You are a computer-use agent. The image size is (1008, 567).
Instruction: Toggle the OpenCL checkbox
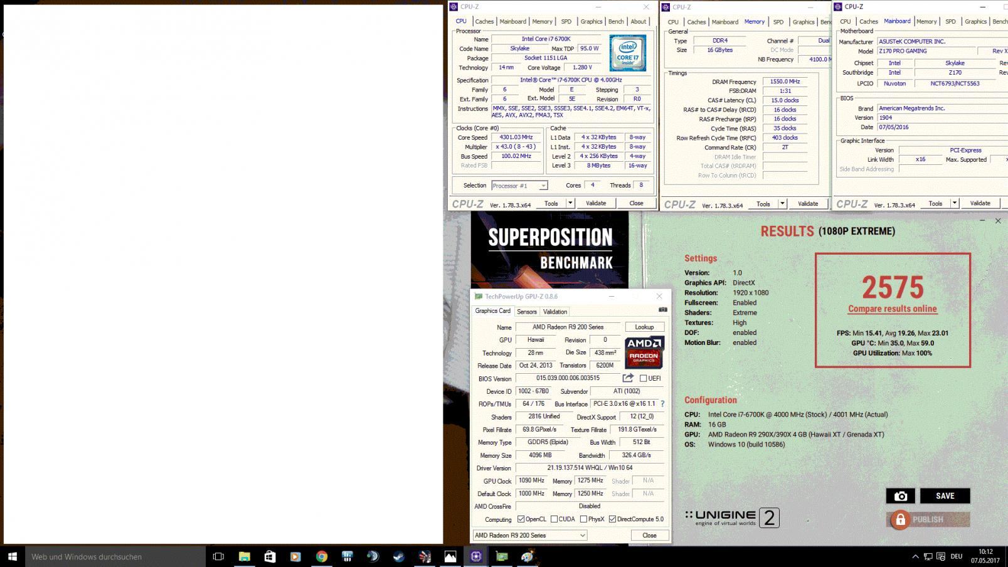click(521, 519)
